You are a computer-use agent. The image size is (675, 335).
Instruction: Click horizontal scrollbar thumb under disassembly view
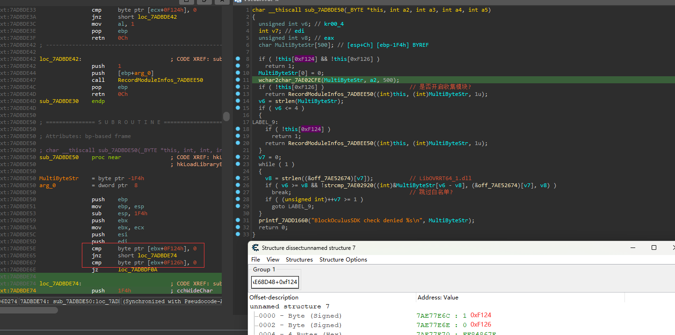tap(29, 310)
